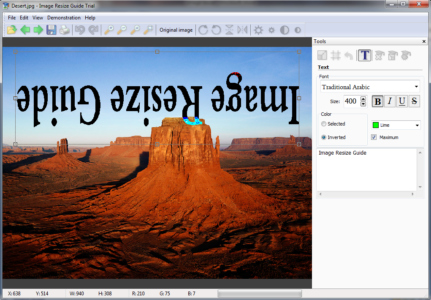Save the image with the floppy disk icon
This screenshot has height=300, width=431.
pyautogui.click(x=51, y=30)
